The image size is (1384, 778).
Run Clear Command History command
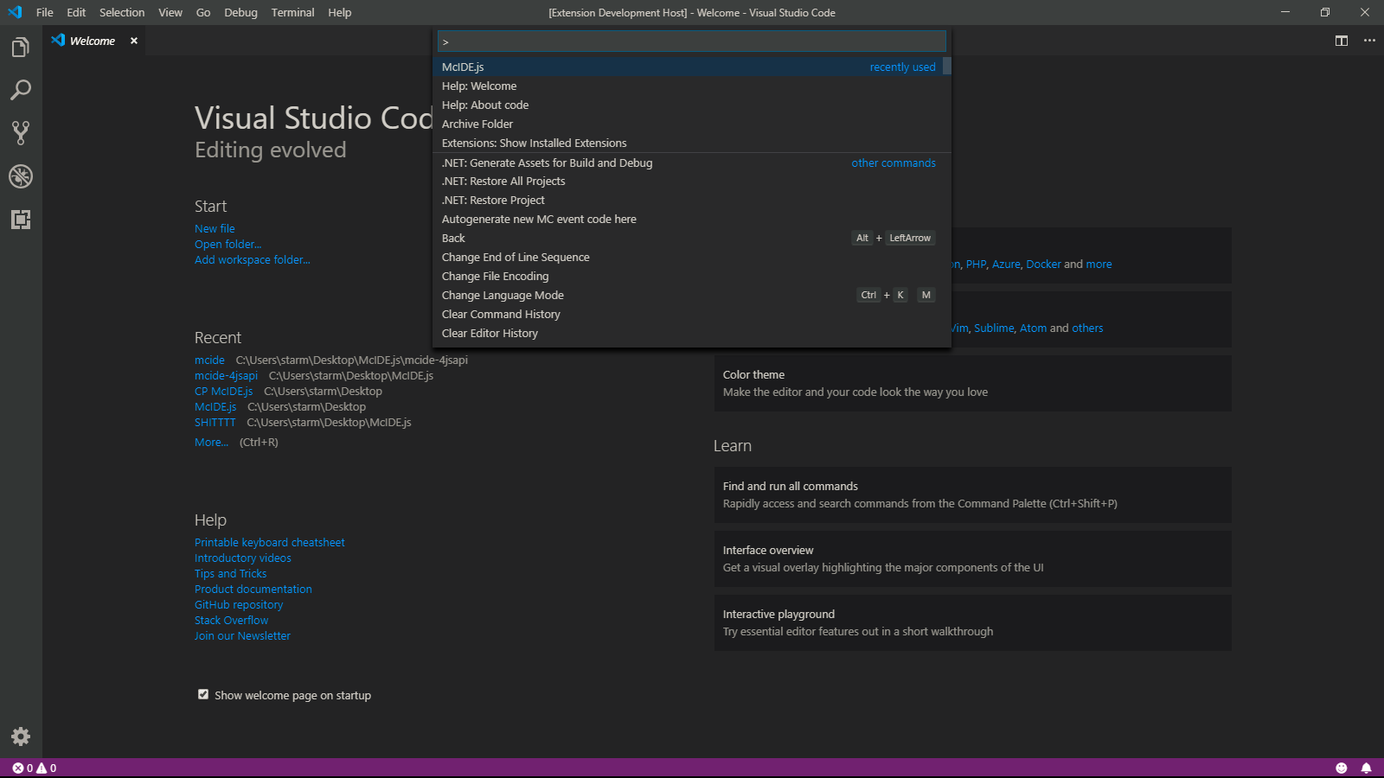click(689, 314)
